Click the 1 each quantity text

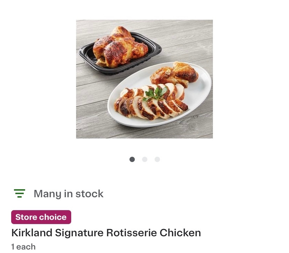pyautogui.click(x=23, y=247)
